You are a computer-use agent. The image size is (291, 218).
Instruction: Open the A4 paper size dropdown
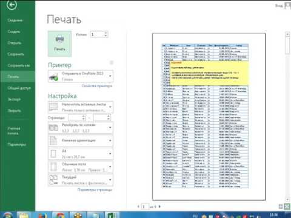pyautogui.click(x=81, y=154)
